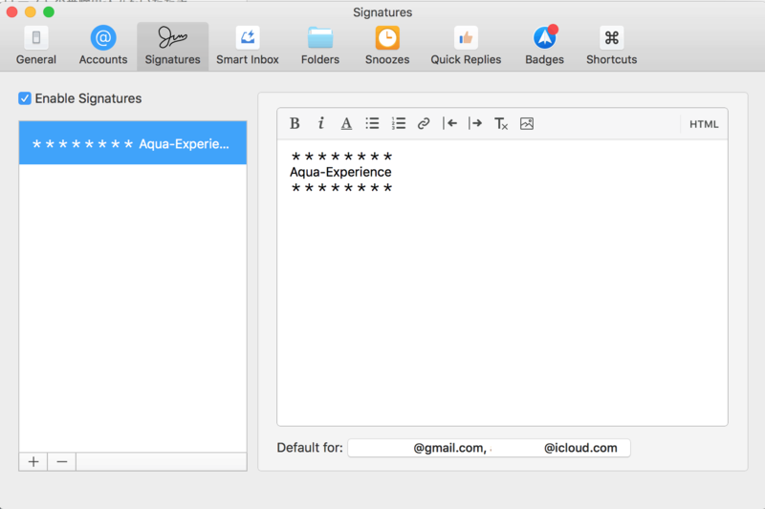Insert an image into the signature
The image size is (765, 509).
pyautogui.click(x=527, y=124)
